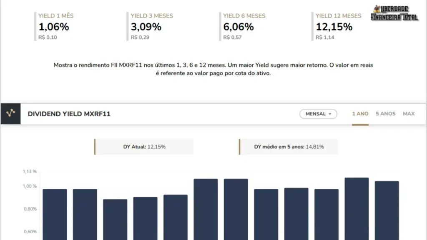This screenshot has width=427, height=240.
Task: Click the DY Atual: 12,15% box
Action: click(x=144, y=147)
